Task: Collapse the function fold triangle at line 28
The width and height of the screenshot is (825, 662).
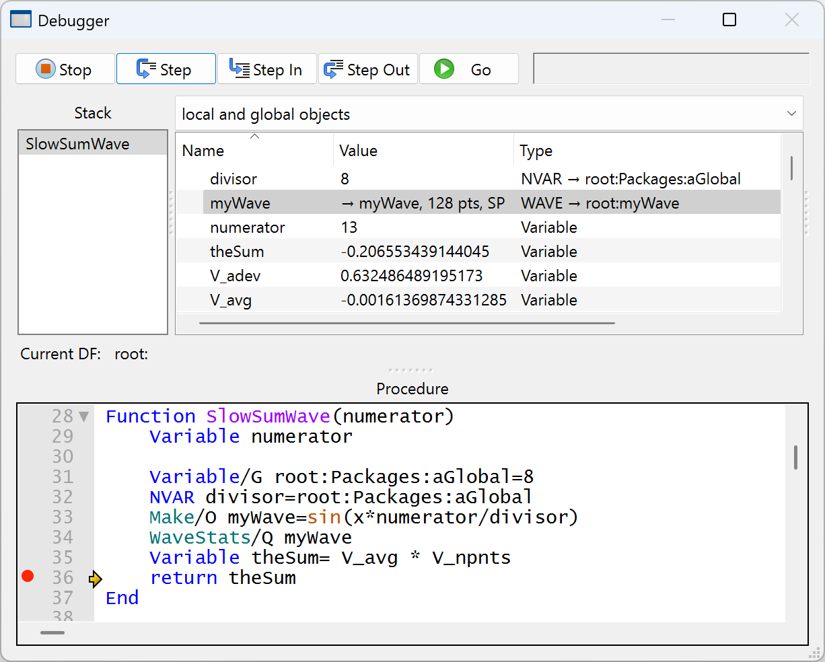Action: [x=84, y=417]
